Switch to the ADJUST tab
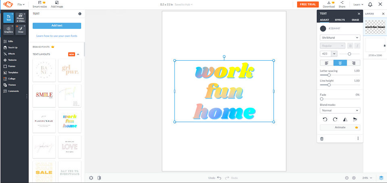Image resolution: width=387 pixels, height=183 pixels. coord(324,20)
